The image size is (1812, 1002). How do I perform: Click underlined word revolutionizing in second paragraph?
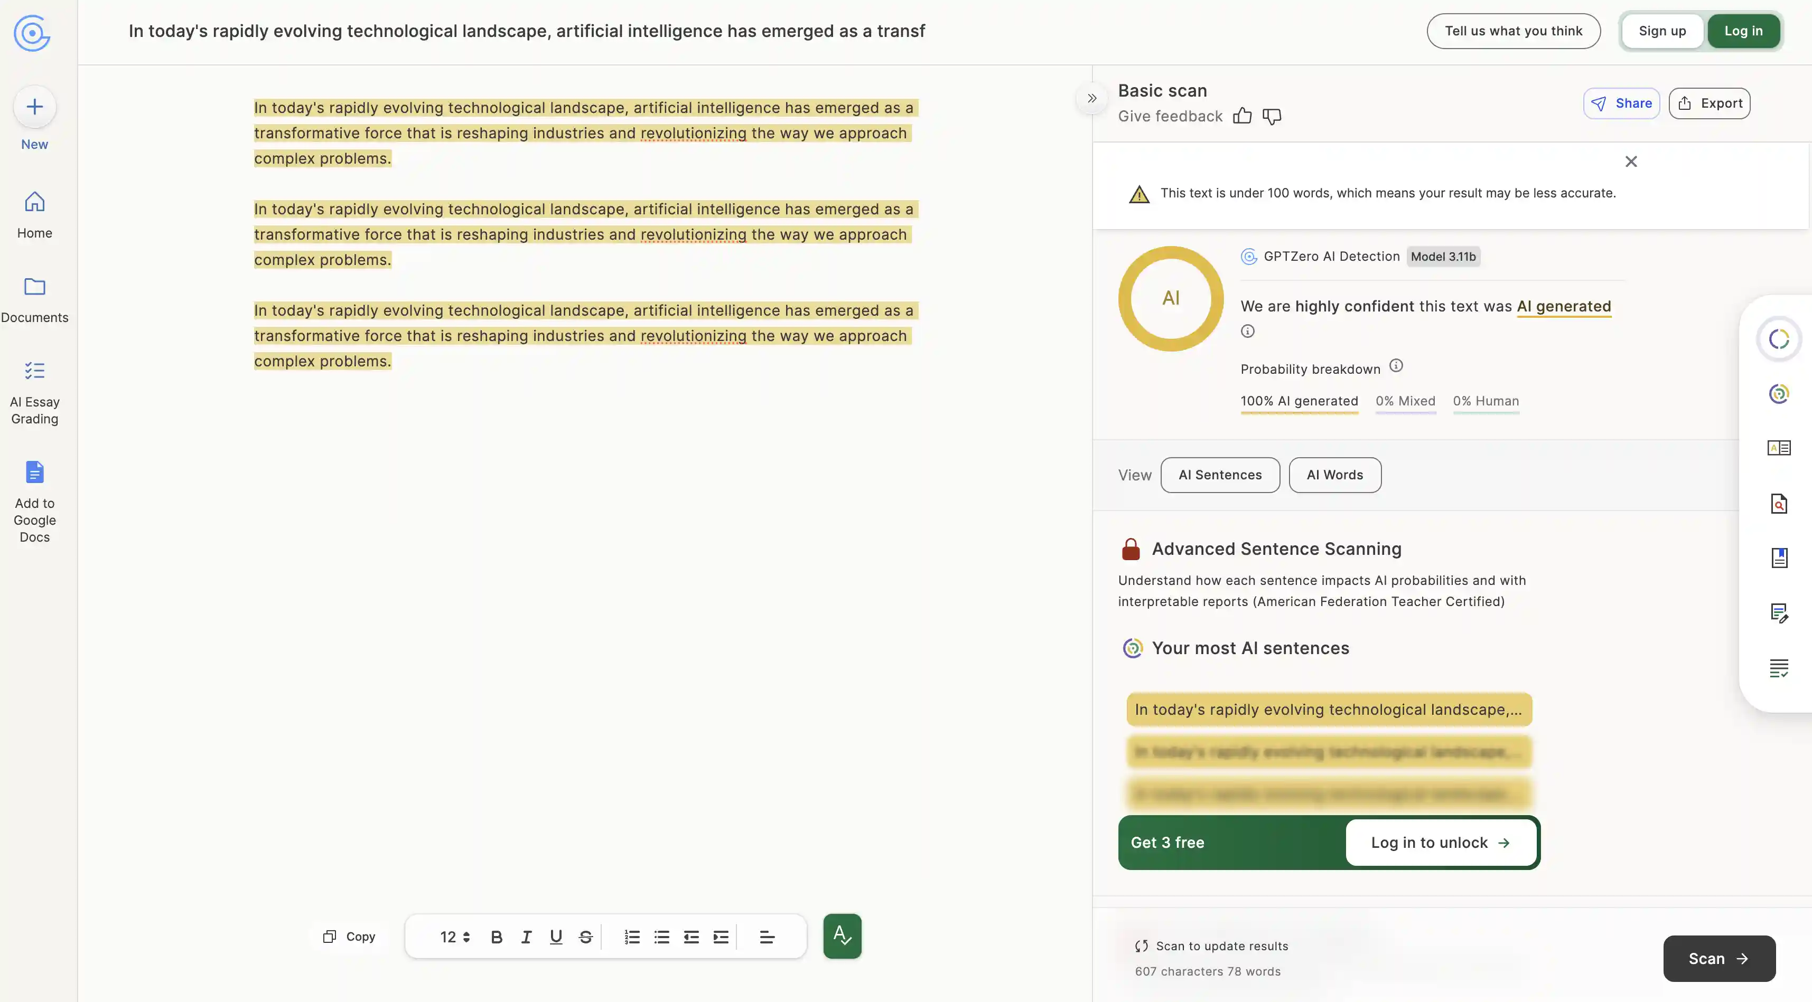693,234
